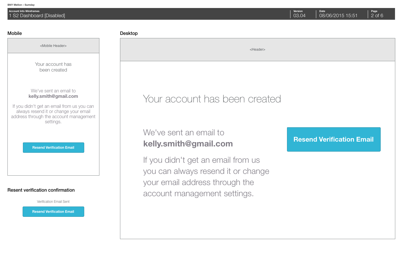The image size is (401, 260).
Task: Click 'Account Info Wireframes' in the title bar
Action: click(24, 11)
